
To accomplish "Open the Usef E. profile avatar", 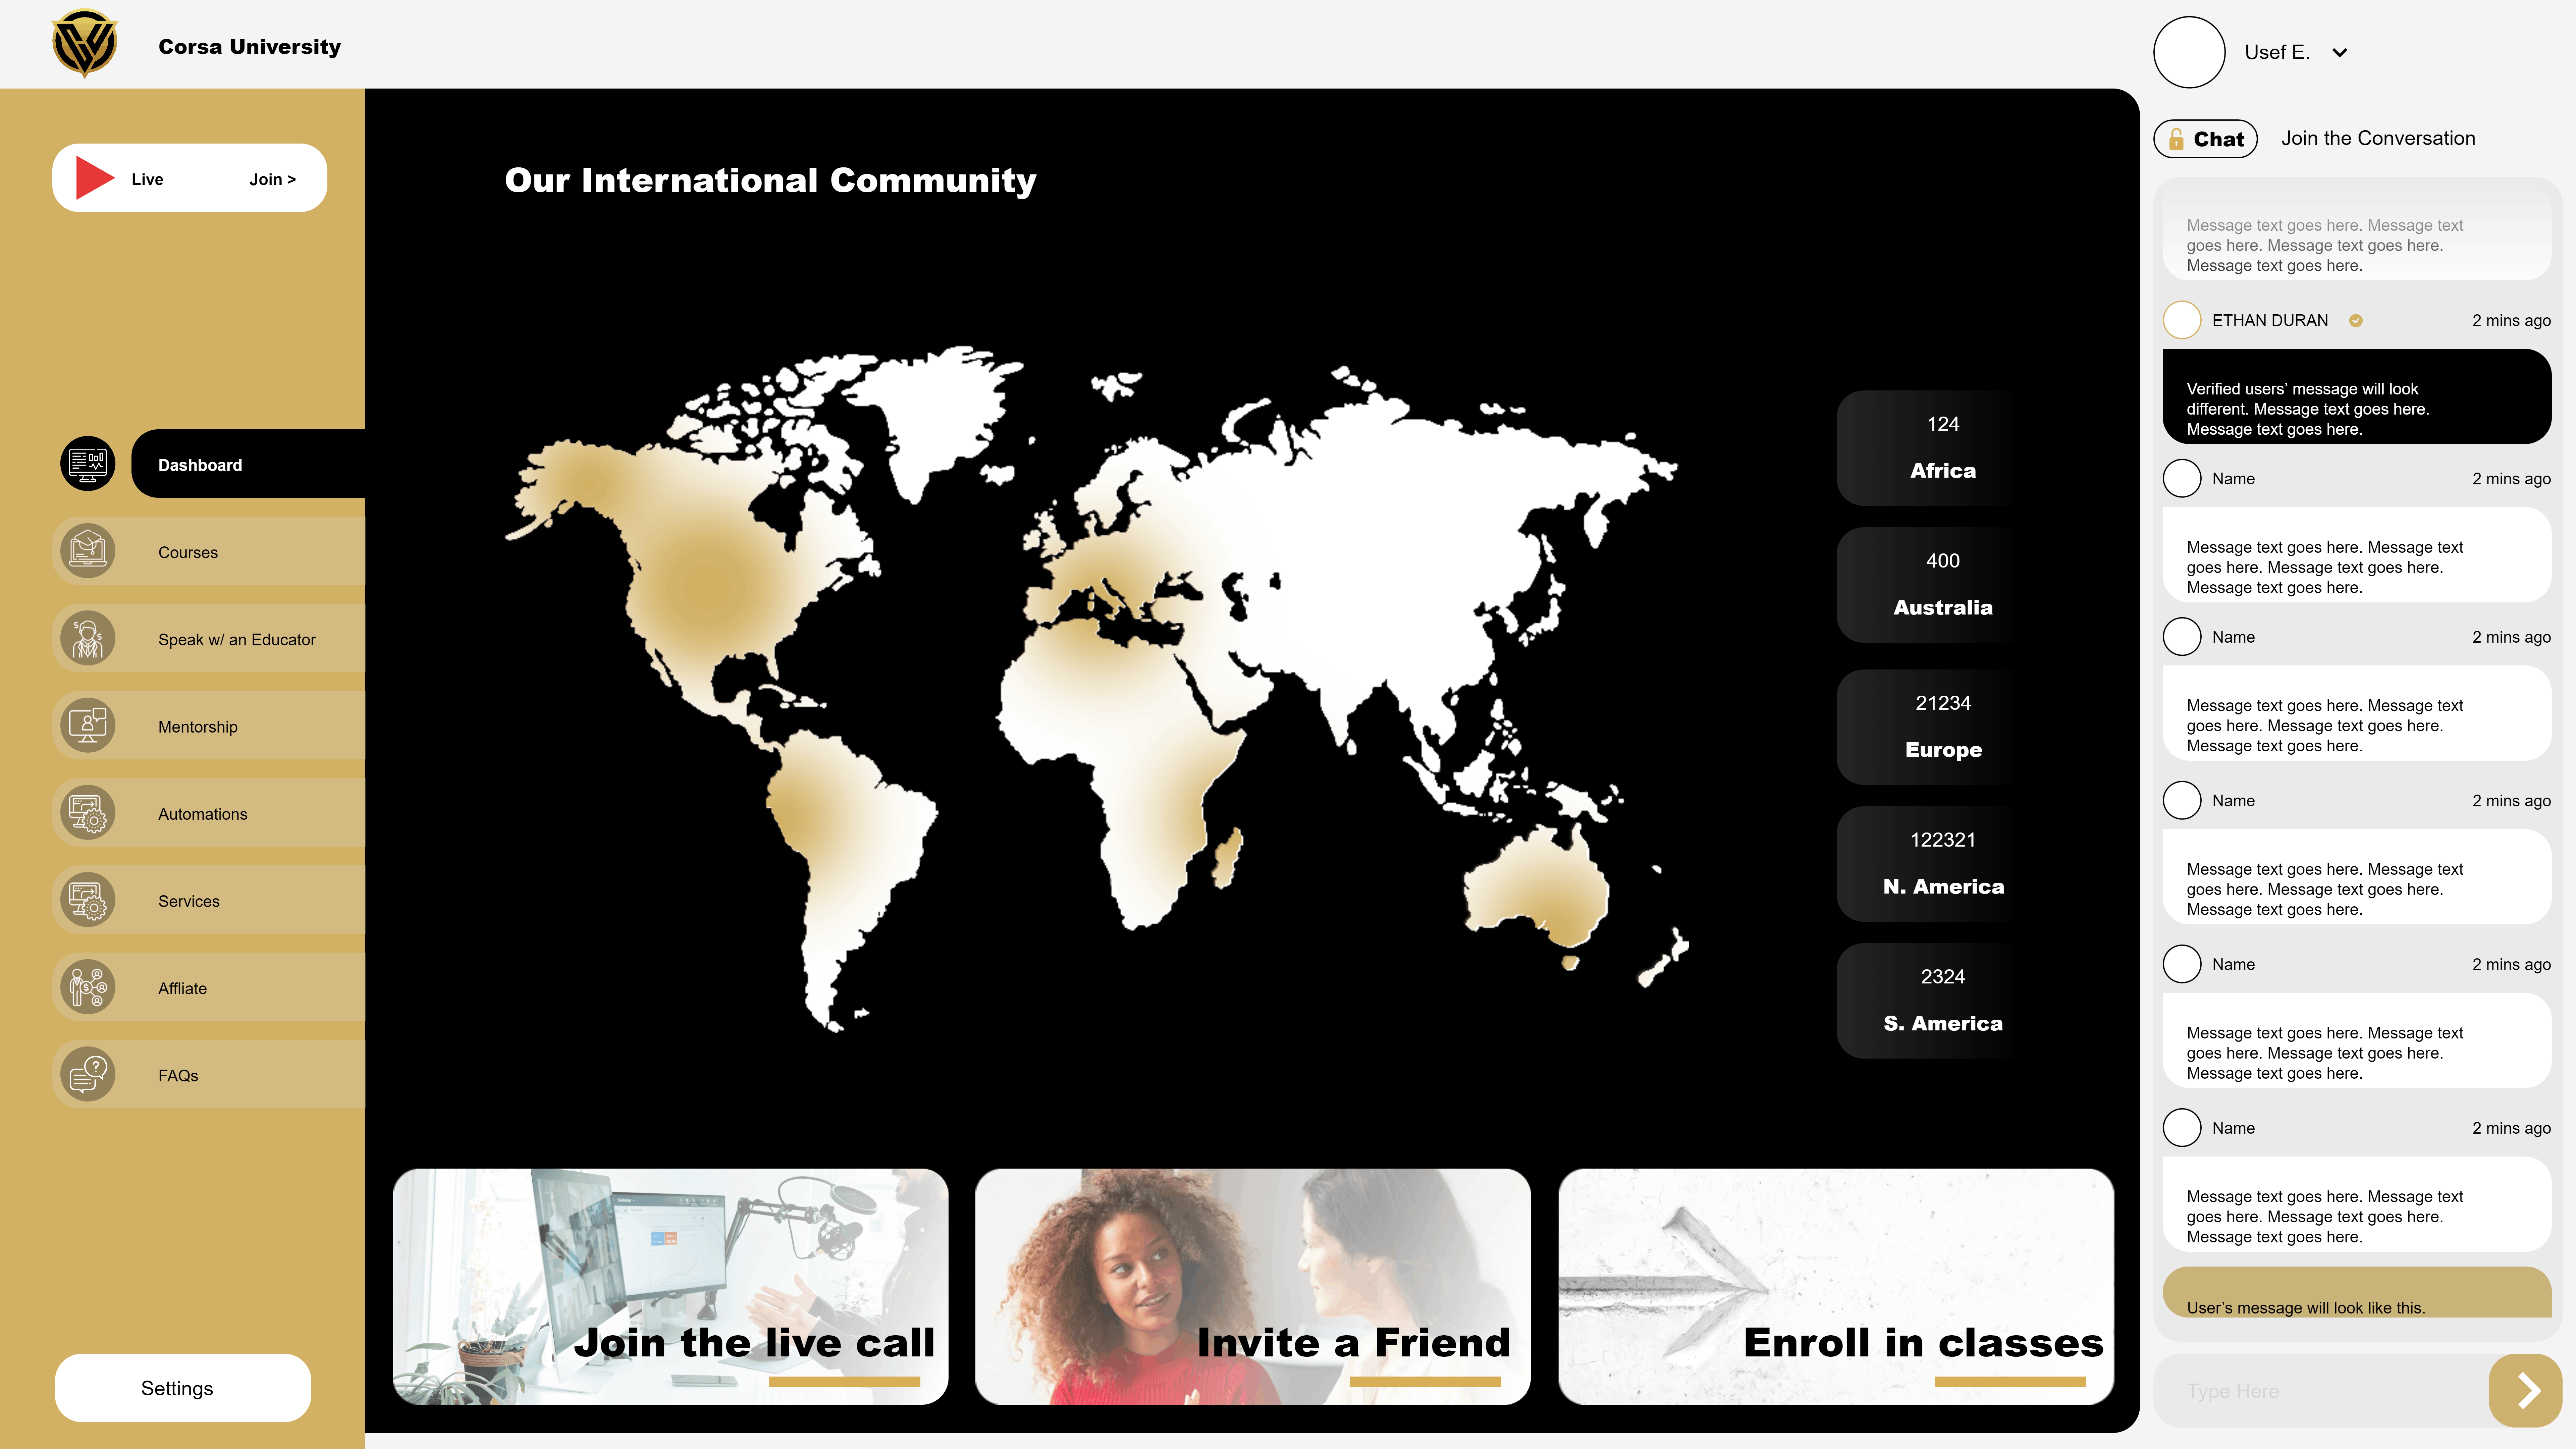I will [2189, 52].
